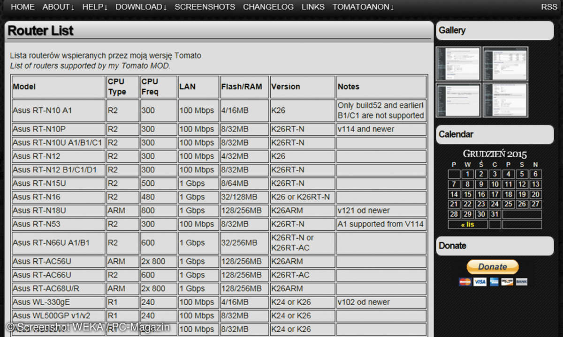Click the Discover payment icon
The image size is (563, 337).
(x=507, y=282)
